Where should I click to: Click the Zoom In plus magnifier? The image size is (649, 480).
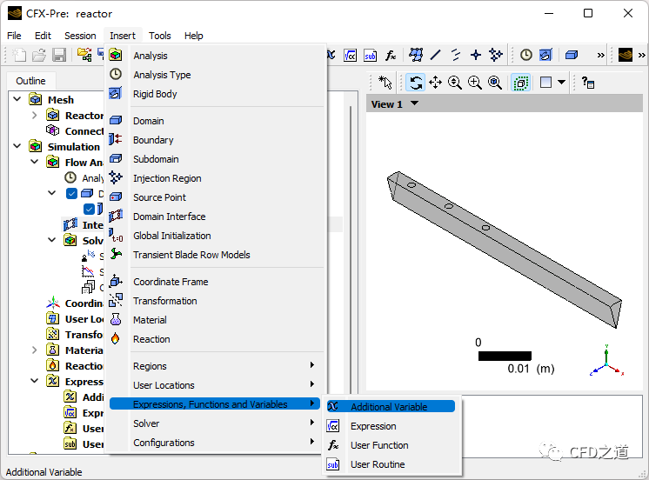coord(475,83)
